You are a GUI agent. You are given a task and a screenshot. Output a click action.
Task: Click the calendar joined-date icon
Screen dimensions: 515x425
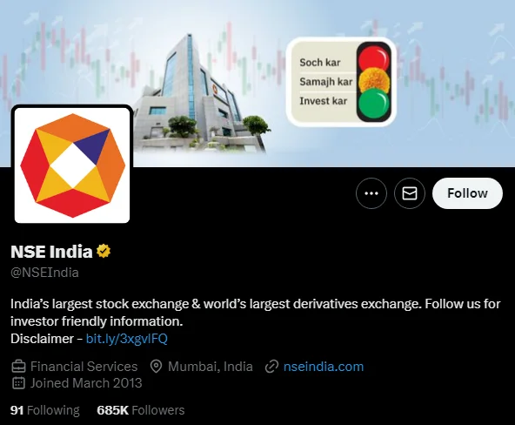click(18, 383)
